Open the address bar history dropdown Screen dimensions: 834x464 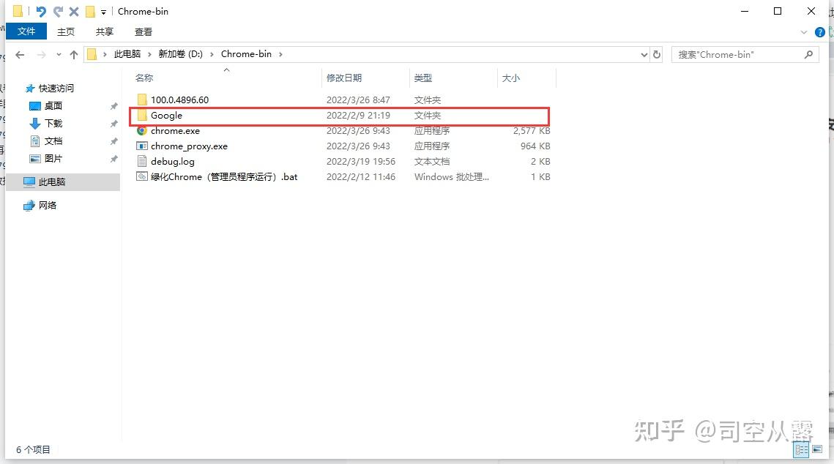pos(644,54)
